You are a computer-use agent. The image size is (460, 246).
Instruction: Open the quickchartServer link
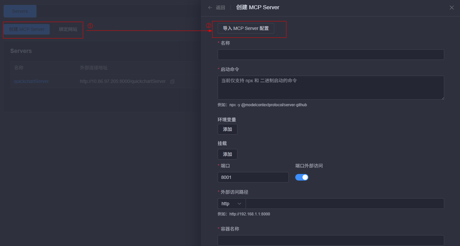point(31,81)
